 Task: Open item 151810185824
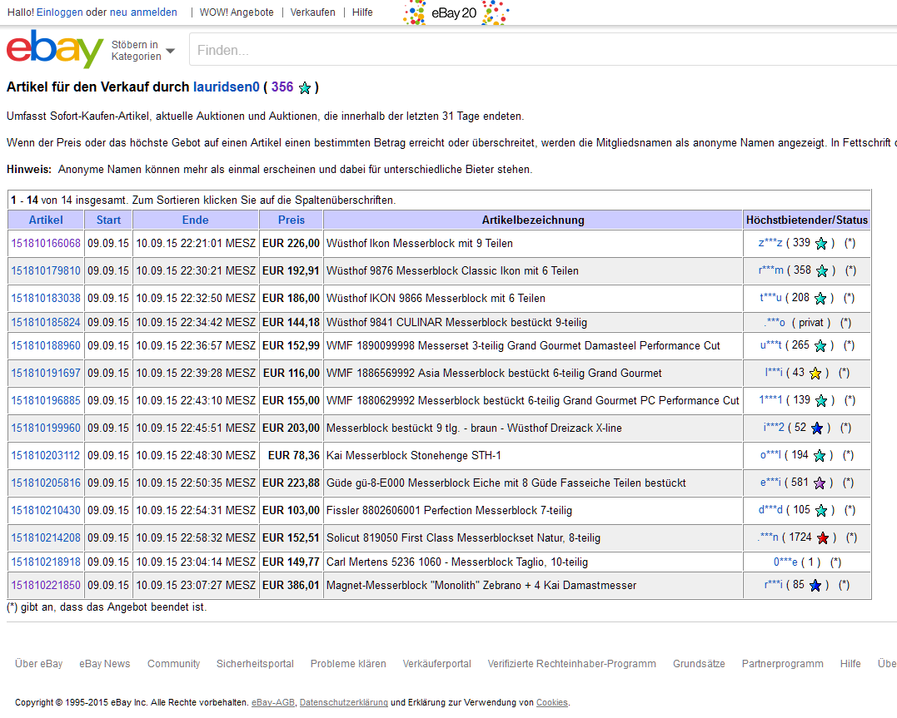(x=46, y=323)
